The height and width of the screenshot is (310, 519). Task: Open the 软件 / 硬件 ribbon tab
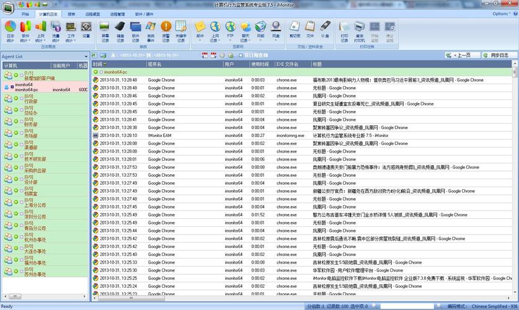pos(144,14)
